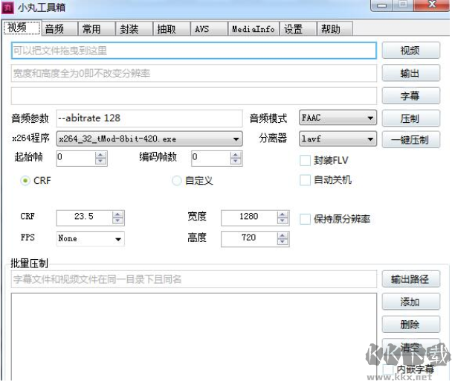
Task: Increase the CRF value with up arrow
Action: pyautogui.click(x=117, y=214)
